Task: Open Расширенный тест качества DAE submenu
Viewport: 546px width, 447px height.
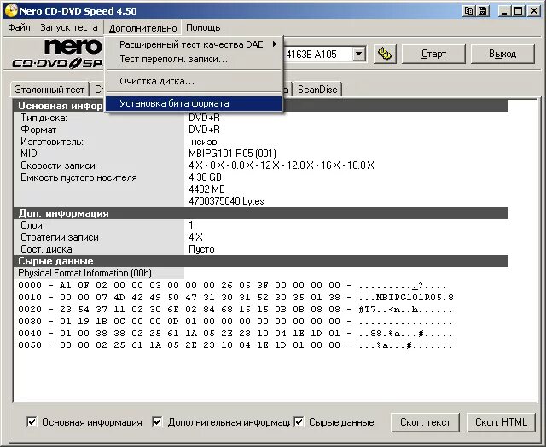Action: tap(194, 44)
